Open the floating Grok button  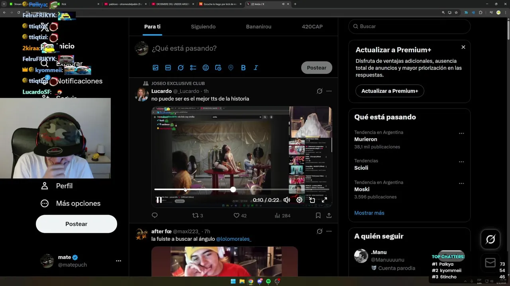click(x=490, y=240)
